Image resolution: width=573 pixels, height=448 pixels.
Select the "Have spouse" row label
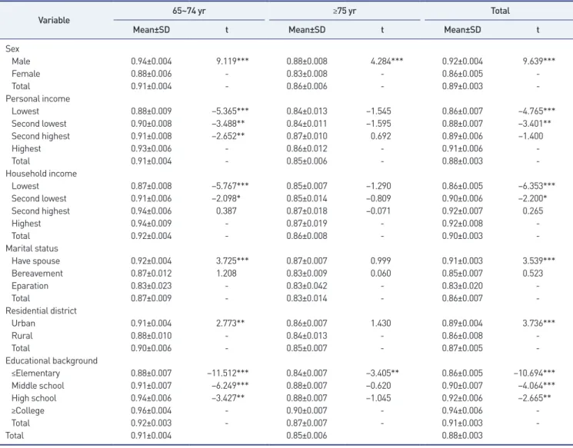coord(35,261)
